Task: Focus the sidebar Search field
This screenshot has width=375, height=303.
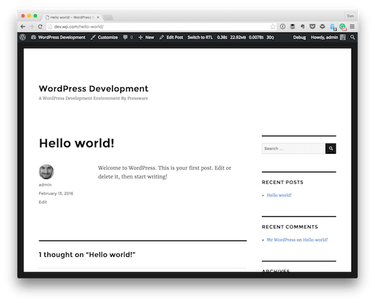Action: tap(294, 149)
